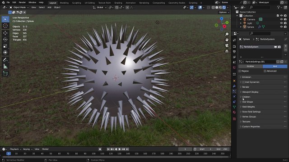Expand the Children panel

click(x=262, y=97)
